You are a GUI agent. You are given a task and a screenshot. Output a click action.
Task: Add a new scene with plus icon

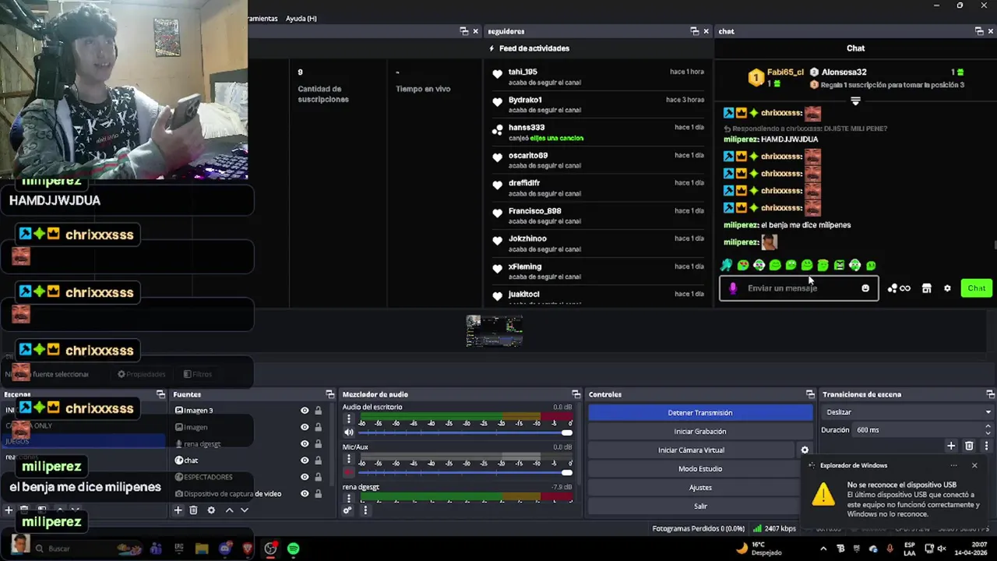[x=9, y=510]
